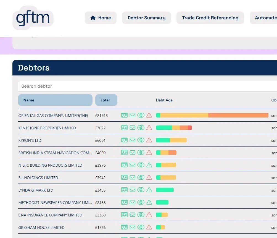This screenshot has height=238, width=277.
Task: Open the Debtor Summary tab
Action: [x=146, y=18]
